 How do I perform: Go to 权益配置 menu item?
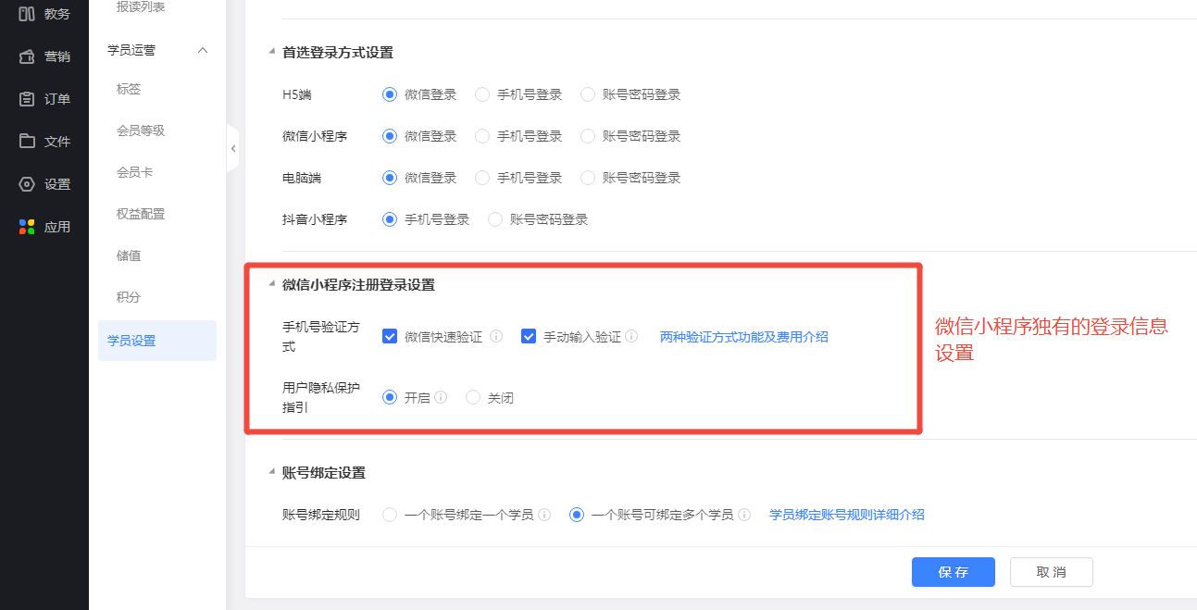tap(141, 214)
